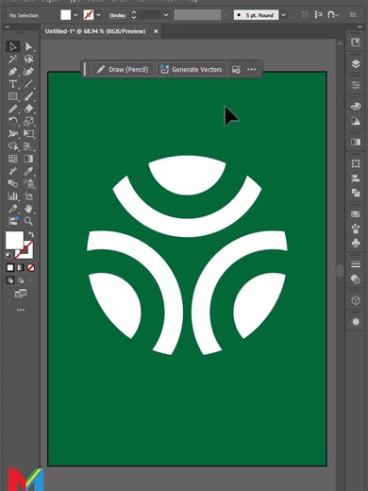Set paint mode to Gradient
368x491 pixels.
21,267
